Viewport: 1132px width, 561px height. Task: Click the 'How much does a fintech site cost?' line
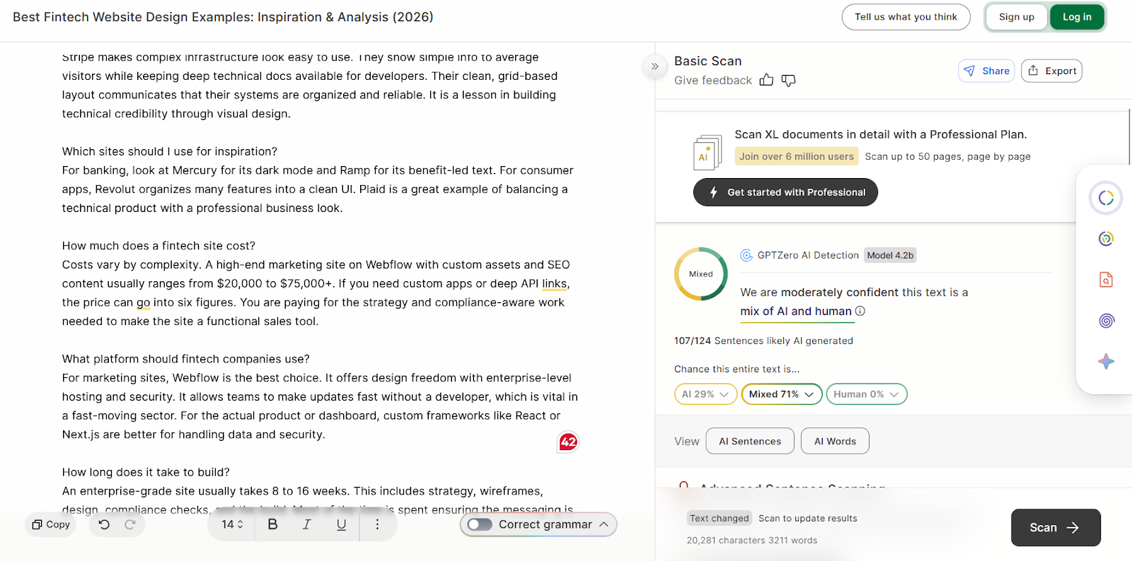[158, 246]
